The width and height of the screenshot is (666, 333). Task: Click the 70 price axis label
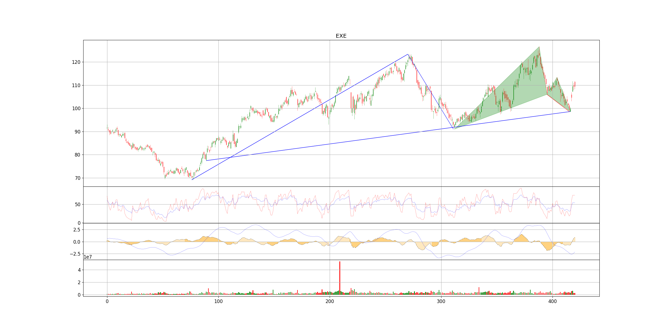(x=77, y=178)
